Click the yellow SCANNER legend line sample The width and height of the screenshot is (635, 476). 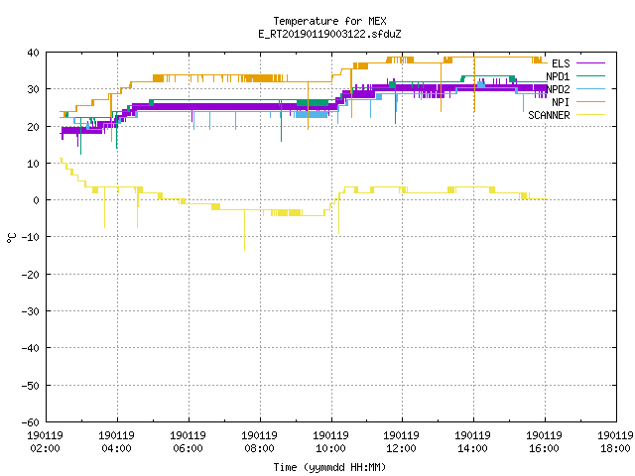click(590, 115)
